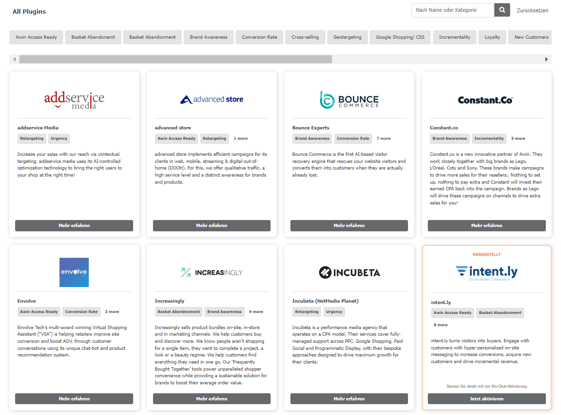The width and height of the screenshot is (561, 415).
Task: Click the magnifying glass search button
Action: click(502, 10)
